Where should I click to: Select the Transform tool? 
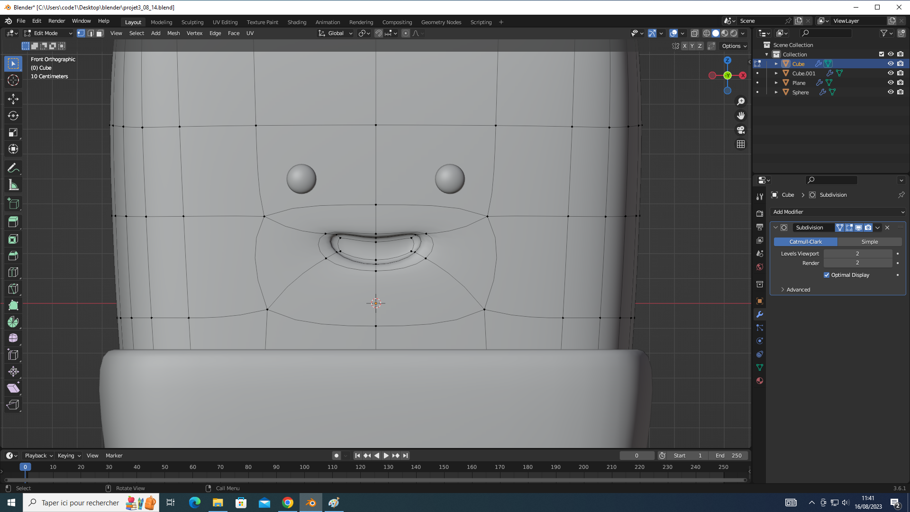[13, 149]
